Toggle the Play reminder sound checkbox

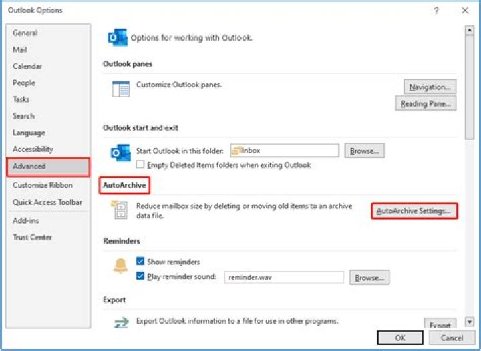(x=140, y=276)
